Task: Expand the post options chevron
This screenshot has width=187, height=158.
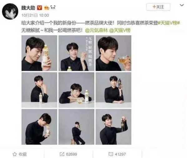Action: pos(182,5)
